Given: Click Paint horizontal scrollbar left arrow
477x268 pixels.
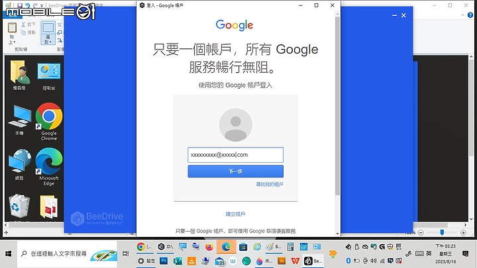Looking at the screenshot, I should [x=6, y=225].
